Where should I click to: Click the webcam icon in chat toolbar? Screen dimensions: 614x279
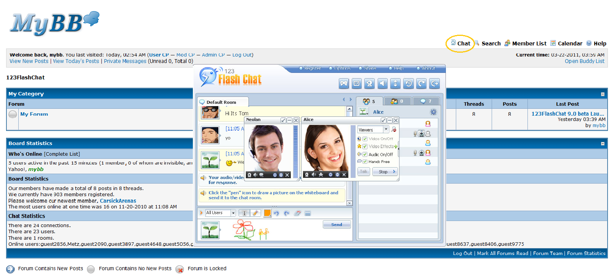point(370,84)
